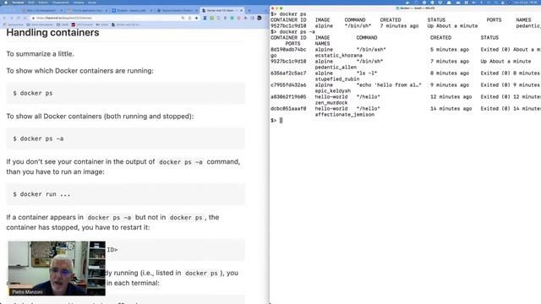Click the text 'To summarize a little.'
The image size is (541, 304).
tap(40, 54)
